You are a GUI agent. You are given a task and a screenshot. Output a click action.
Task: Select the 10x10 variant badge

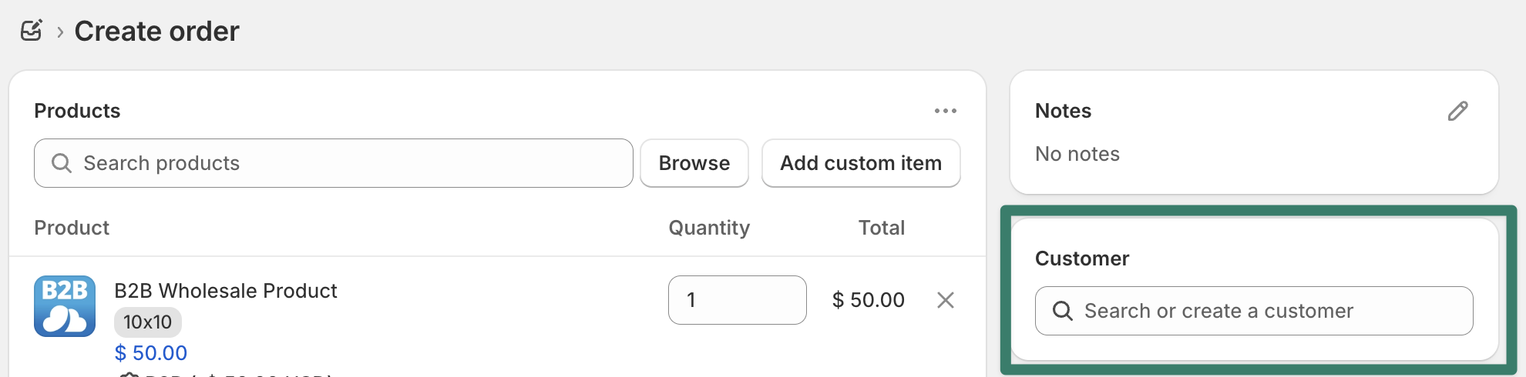coord(148,322)
